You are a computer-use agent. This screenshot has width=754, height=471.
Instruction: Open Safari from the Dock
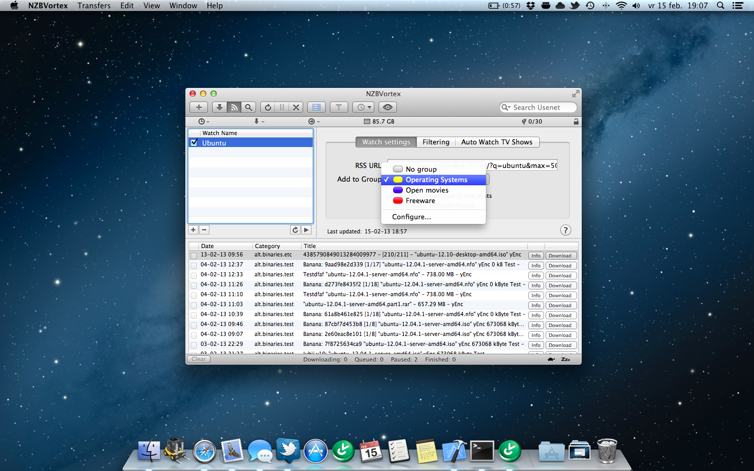point(204,451)
